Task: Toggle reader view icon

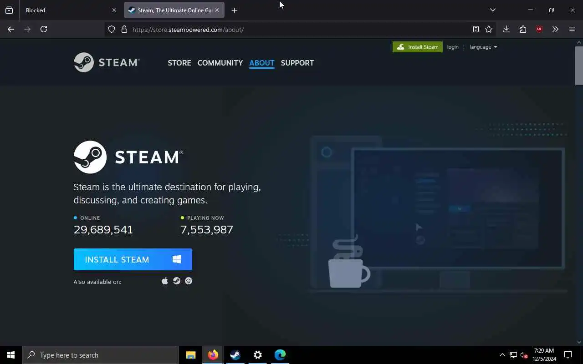Action: tap(476, 29)
